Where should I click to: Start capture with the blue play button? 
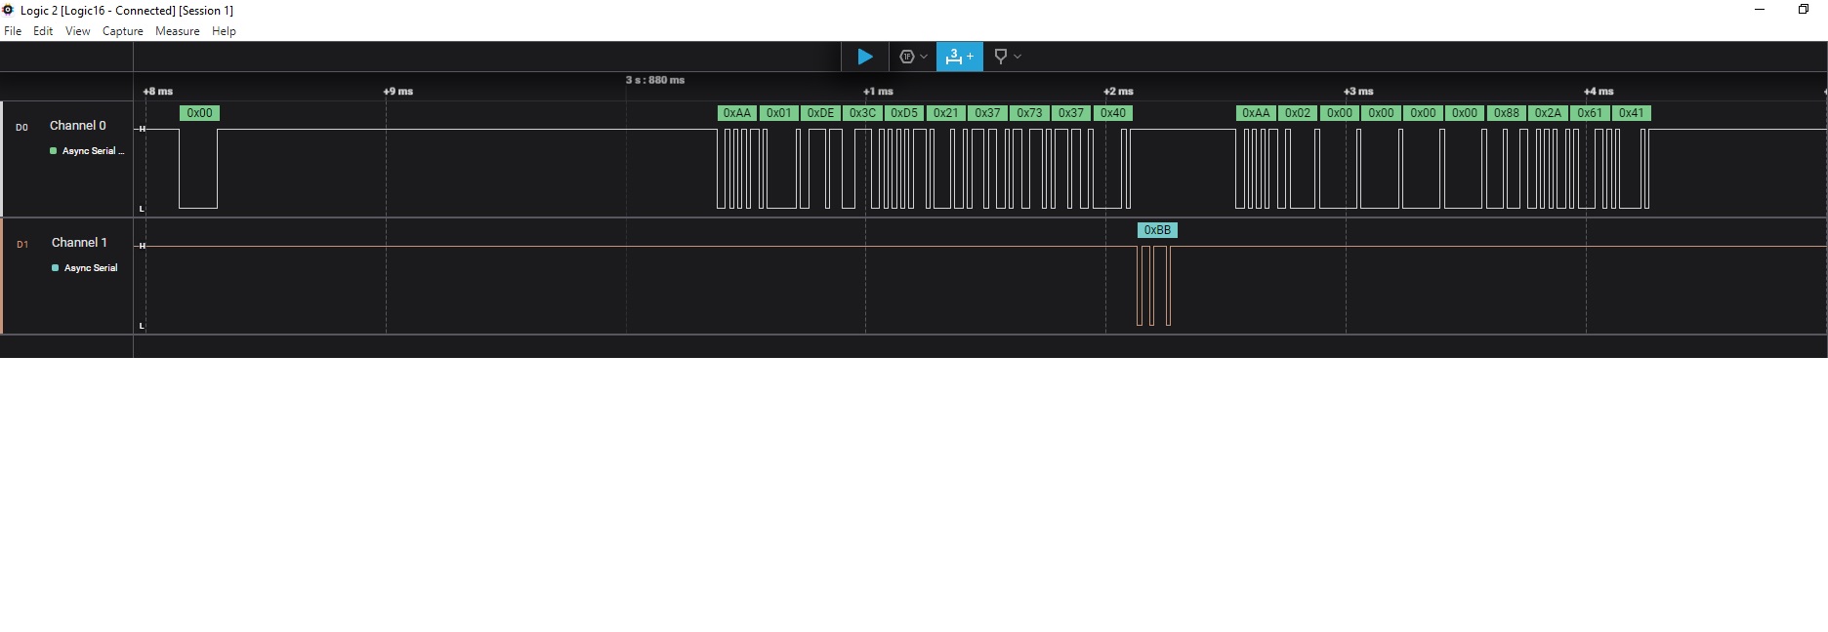(864, 57)
